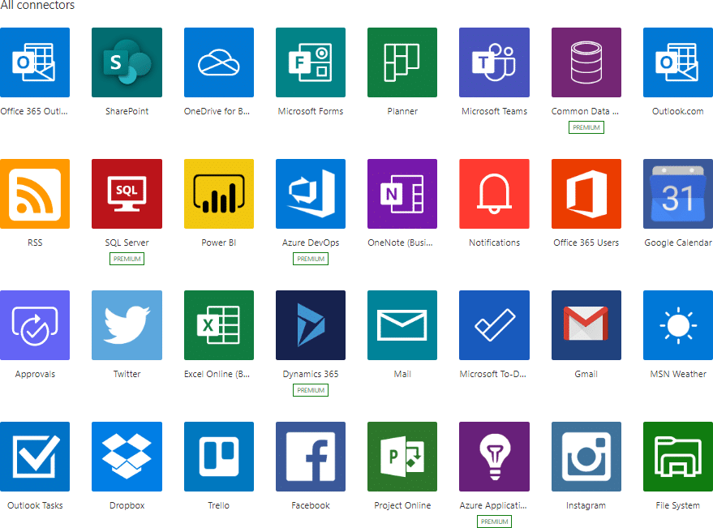713x528 pixels.
Task: Click the PREMIUM badge under Dynamics 365
Action: (x=311, y=390)
